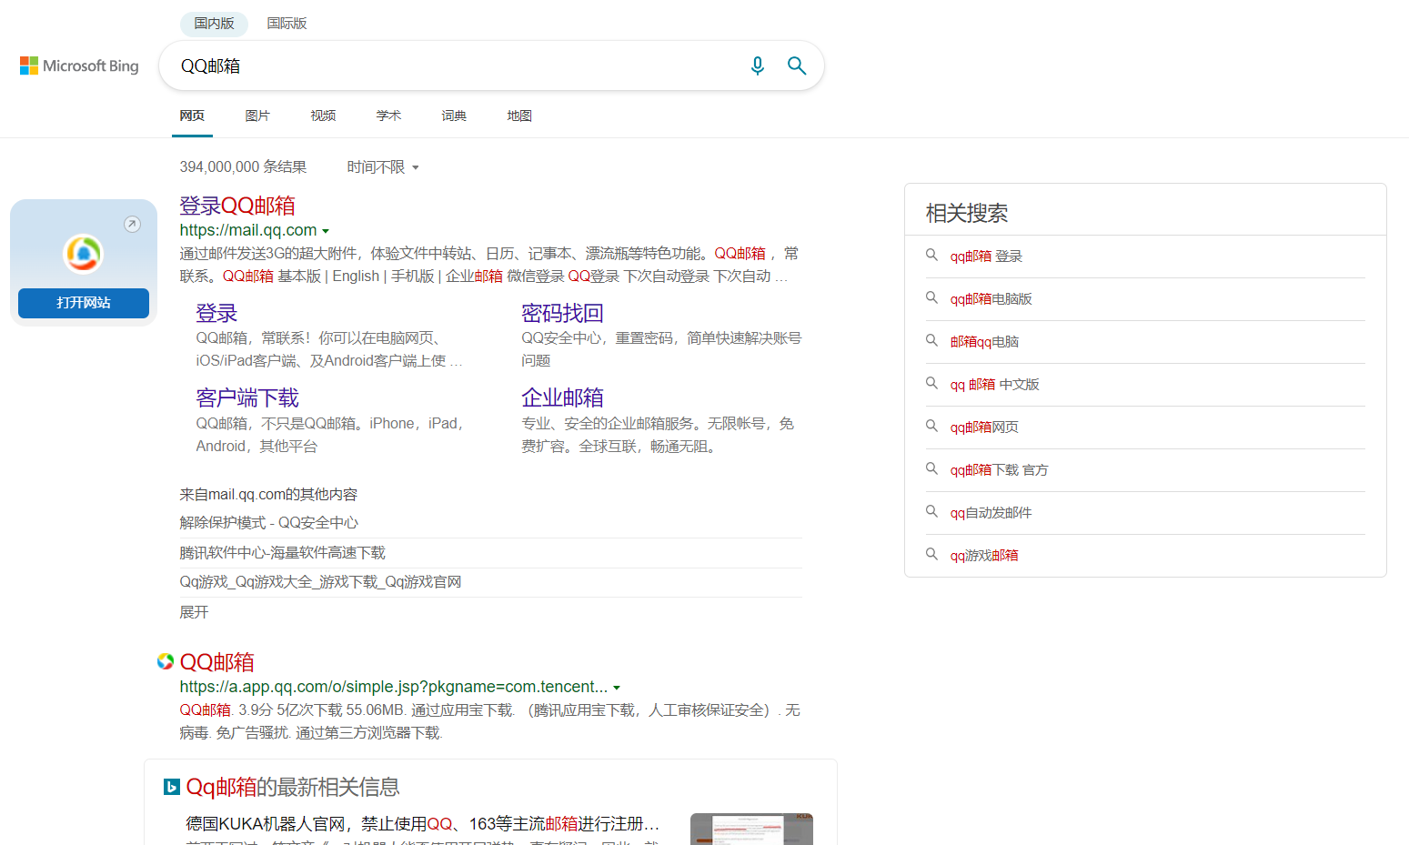Expand dropdown arrow next to a.app.qq.com URL

(617, 688)
